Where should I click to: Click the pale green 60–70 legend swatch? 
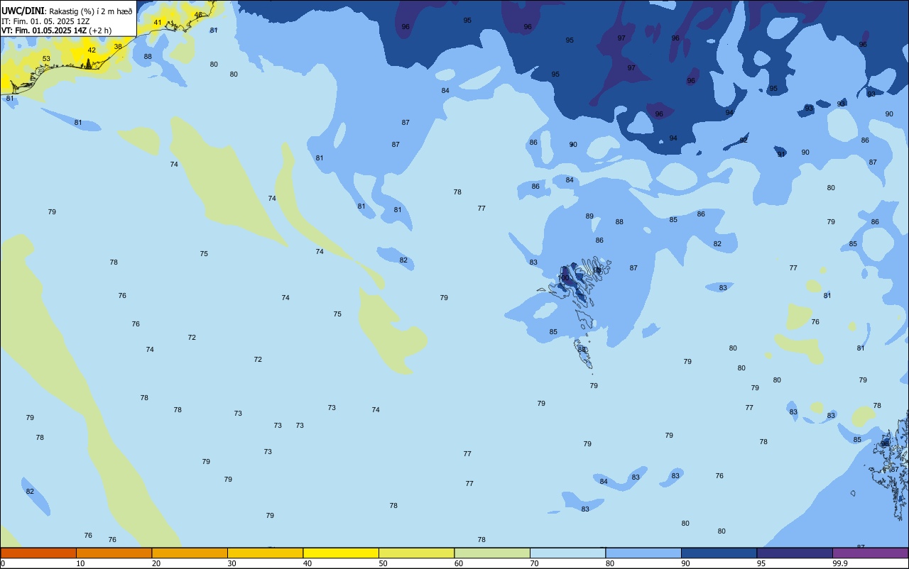[492, 553]
